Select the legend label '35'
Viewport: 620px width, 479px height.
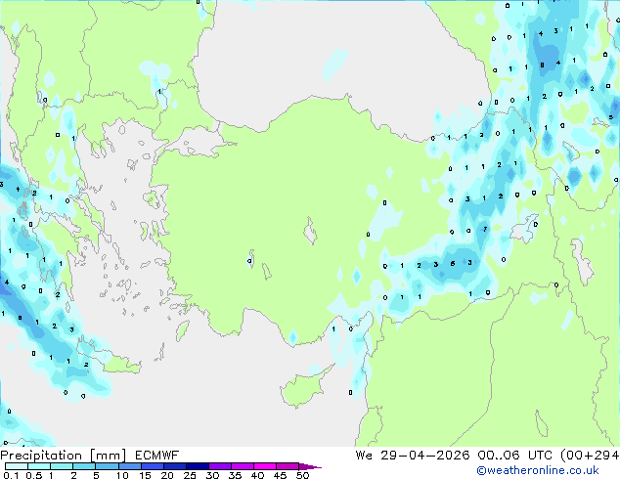tap(235, 475)
